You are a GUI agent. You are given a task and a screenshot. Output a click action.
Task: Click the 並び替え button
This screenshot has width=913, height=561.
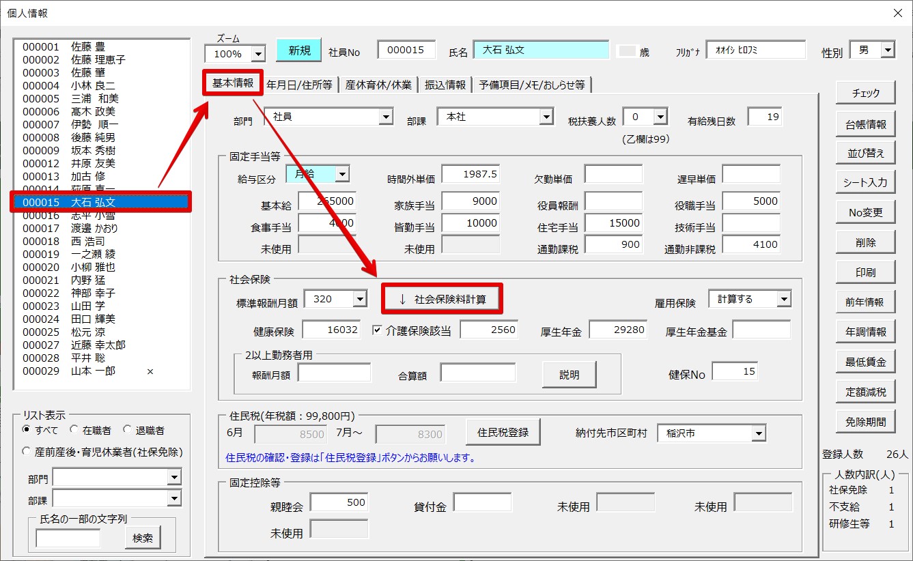(x=865, y=153)
